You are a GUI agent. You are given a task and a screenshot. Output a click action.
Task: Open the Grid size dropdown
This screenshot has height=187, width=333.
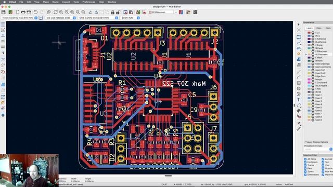117,18
